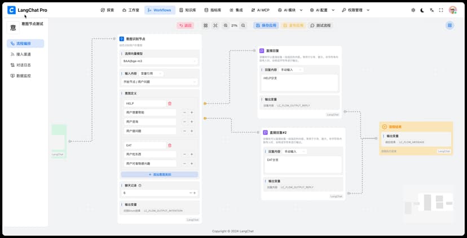The height and width of the screenshot is (238, 467).
Task: Open the 权限管理 menu dropdown
Action: pos(355,10)
